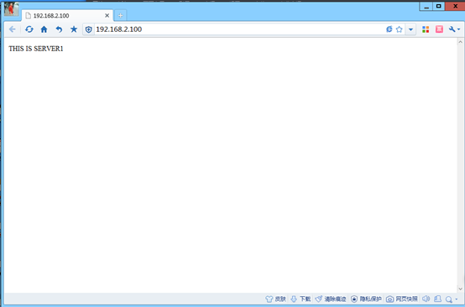This screenshot has width=465, height=307.
Task: Click the security shield icon in address bar
Action: tap(88, 29)
